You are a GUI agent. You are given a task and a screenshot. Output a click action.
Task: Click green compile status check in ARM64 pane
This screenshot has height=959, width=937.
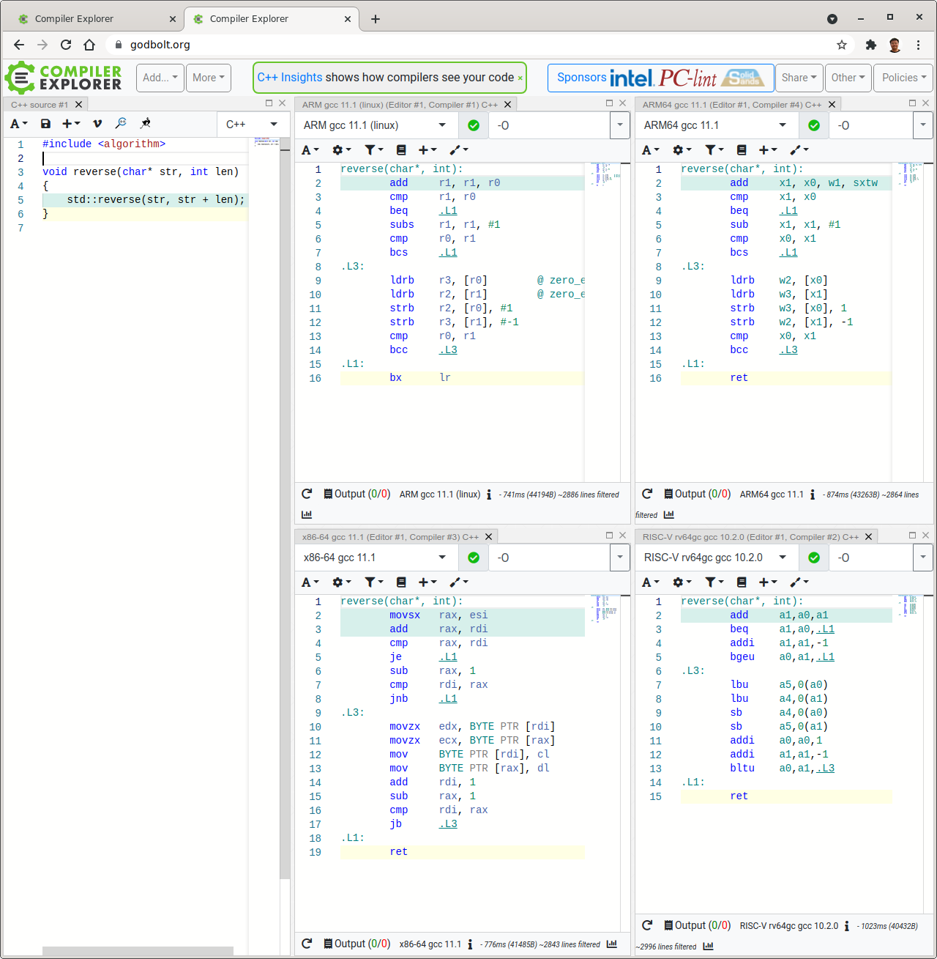click(814, 125)
